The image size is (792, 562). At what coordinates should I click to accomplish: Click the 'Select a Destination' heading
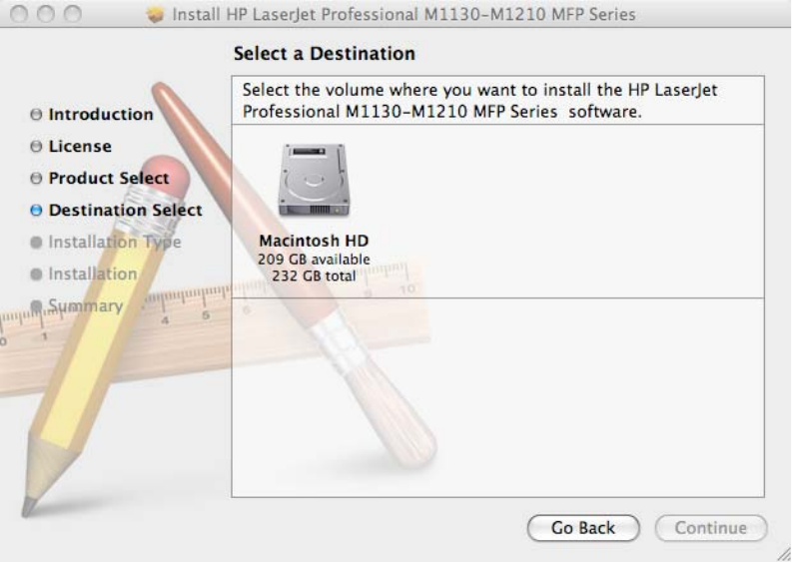(325, 53)
